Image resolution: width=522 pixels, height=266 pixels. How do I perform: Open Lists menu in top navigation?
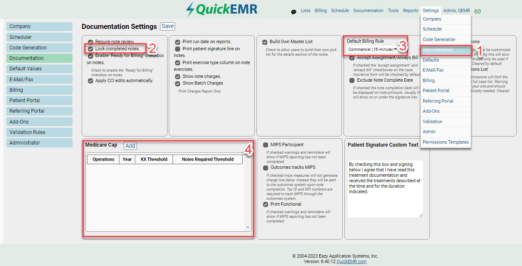pos(305,11)
